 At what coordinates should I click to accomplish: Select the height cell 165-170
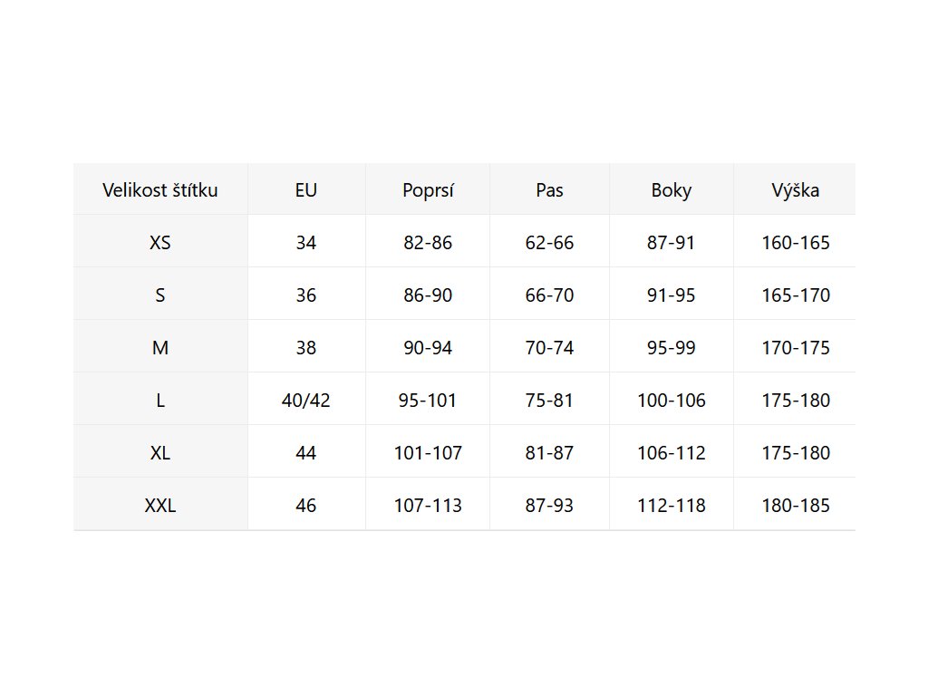point(796,295)
